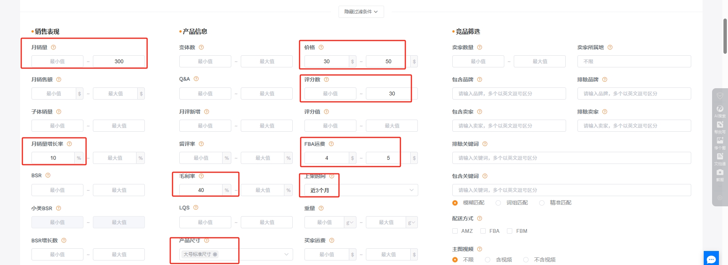Click the help icon next to 月销售额
The width and height of the screenshot is (728, 265).
click(59, 79)
